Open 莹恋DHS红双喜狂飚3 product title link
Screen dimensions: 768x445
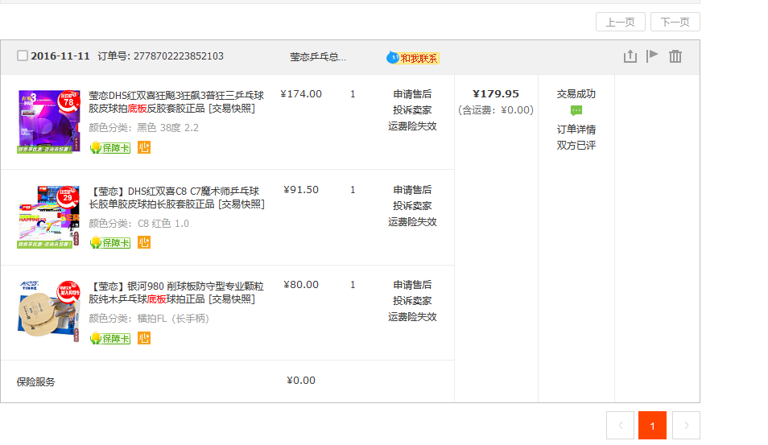(x=176, y=101)
